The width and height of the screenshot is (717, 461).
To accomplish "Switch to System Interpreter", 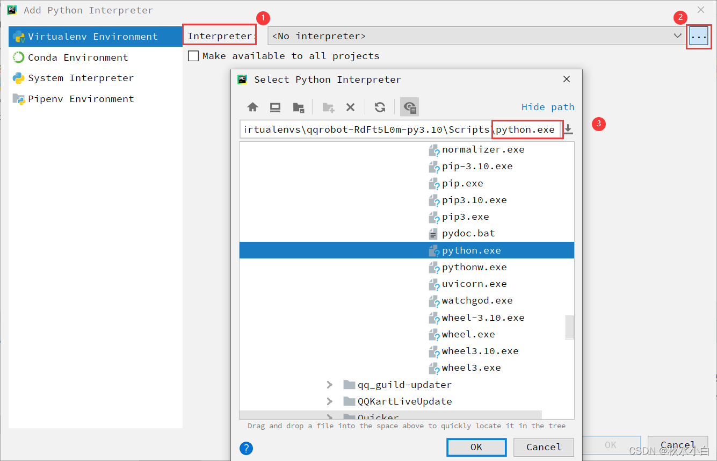I will 96,78.
